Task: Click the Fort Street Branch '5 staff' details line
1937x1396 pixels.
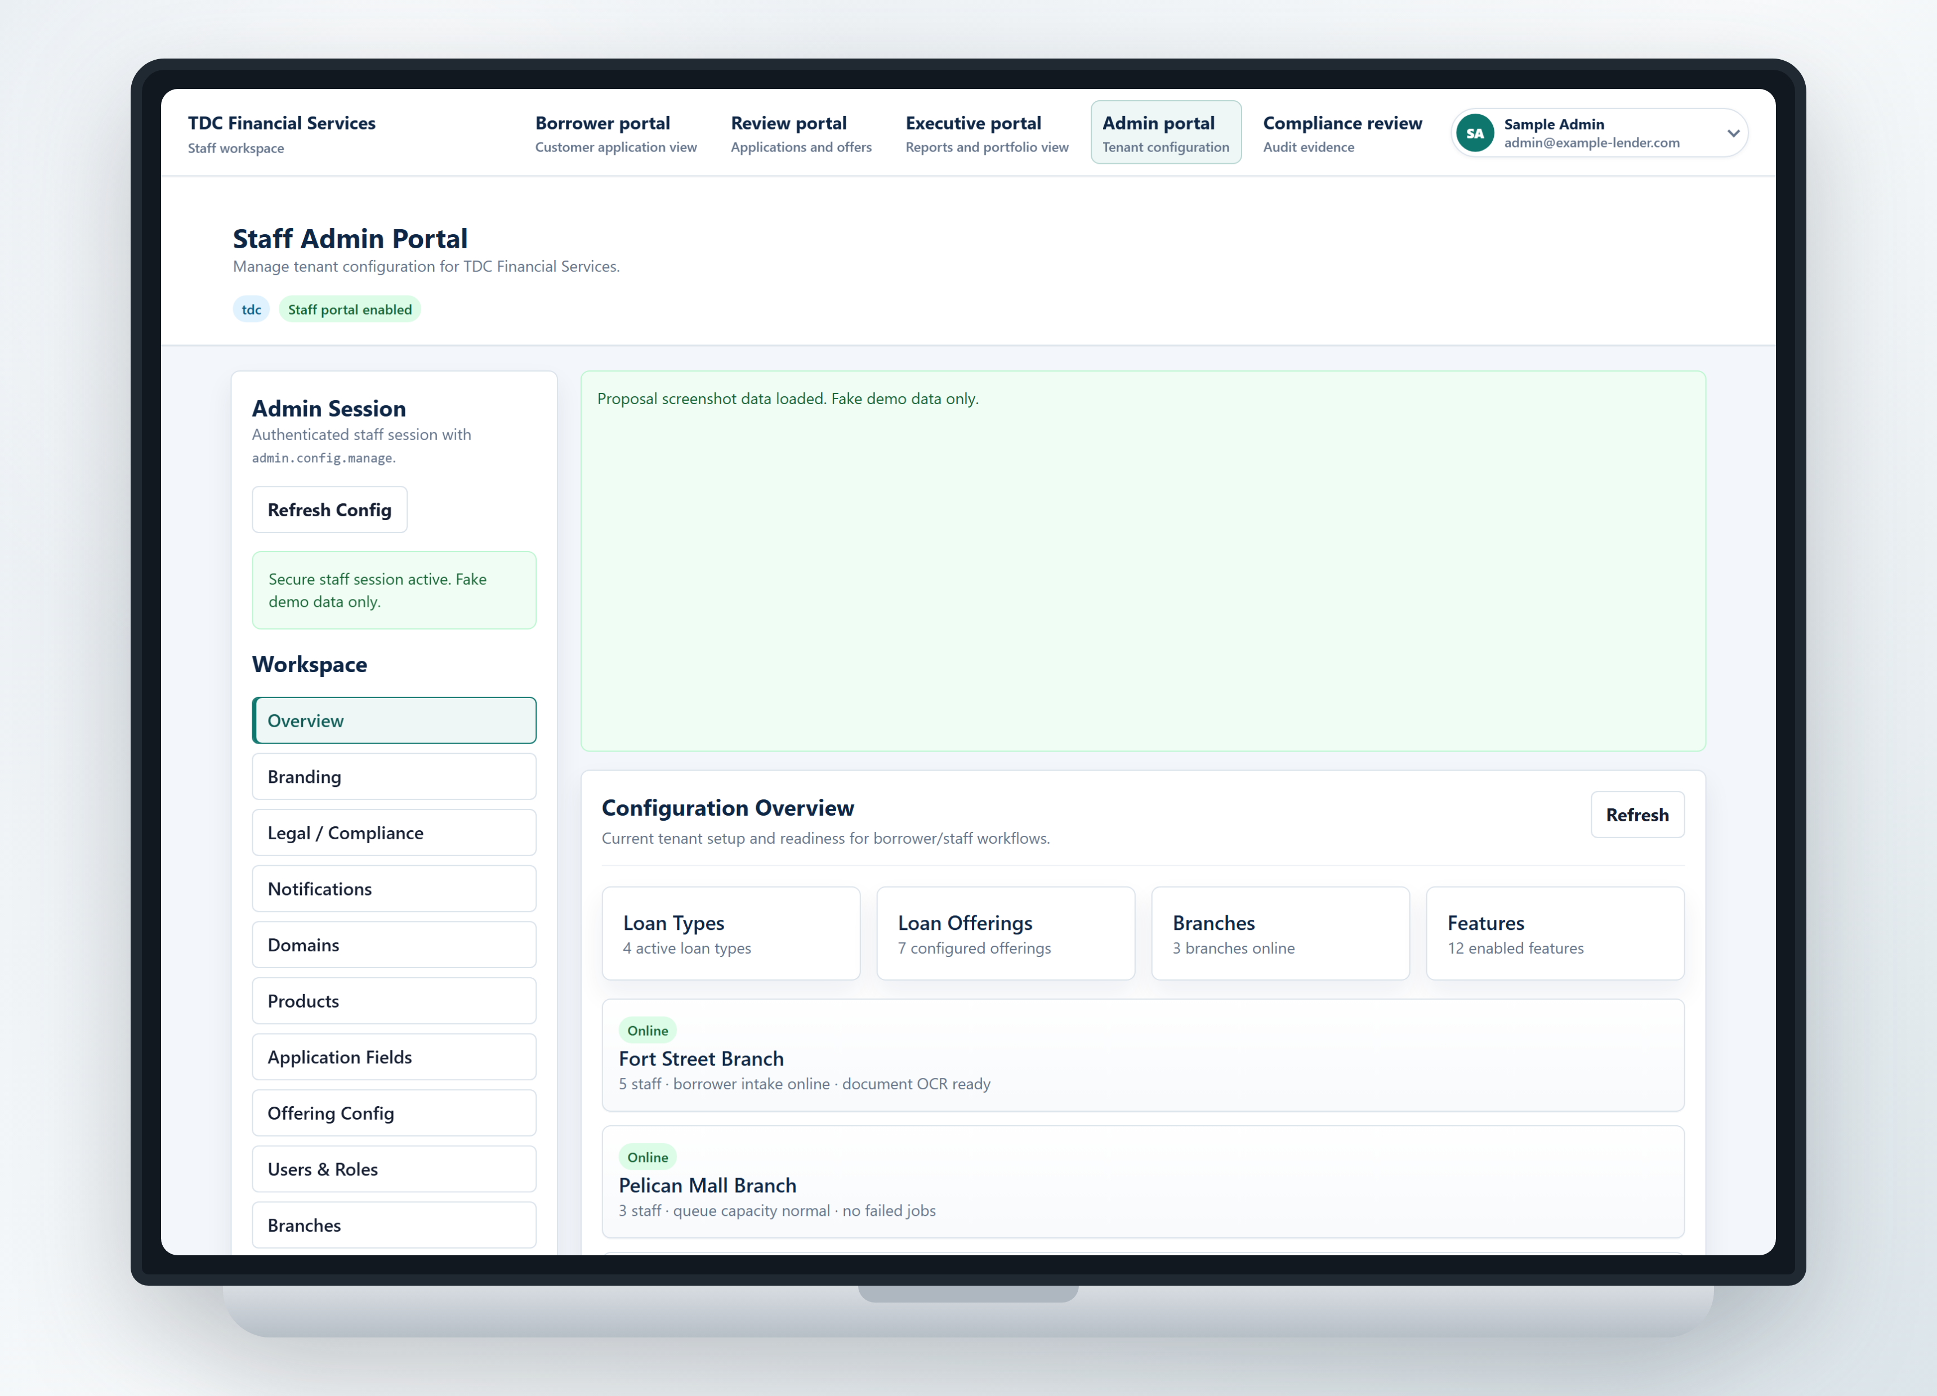Action: click(805, 1084)
